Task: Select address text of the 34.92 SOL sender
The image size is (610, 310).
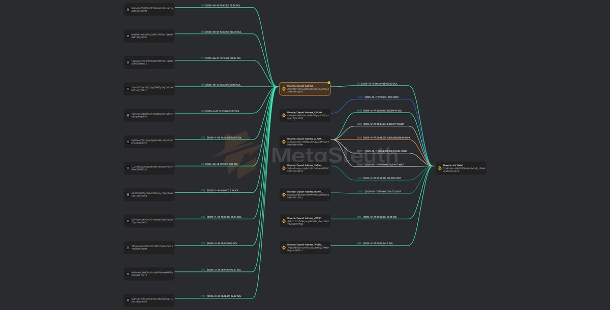Action: pos(152,300)
